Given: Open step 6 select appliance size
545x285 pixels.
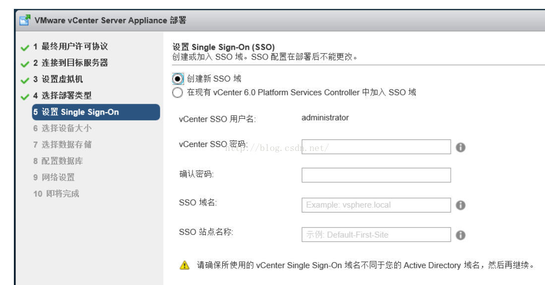Looking at the screenshot, I should (x=62, y=128).
